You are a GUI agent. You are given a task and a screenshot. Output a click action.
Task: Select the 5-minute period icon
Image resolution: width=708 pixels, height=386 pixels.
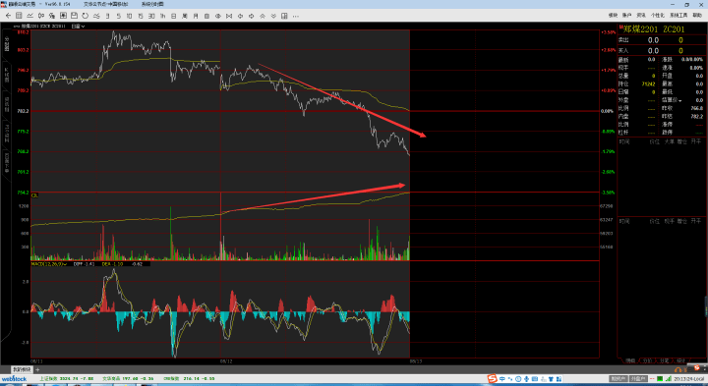119,16
